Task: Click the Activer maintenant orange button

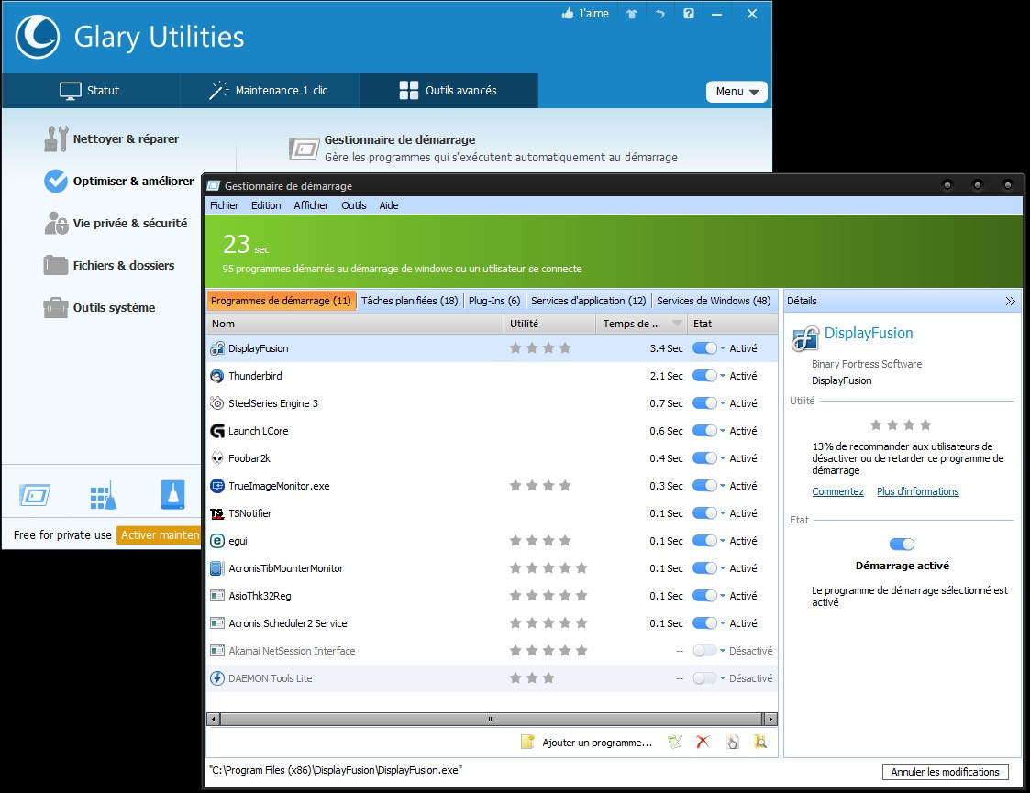Action: pyautogui.click(x=159, y=535)
